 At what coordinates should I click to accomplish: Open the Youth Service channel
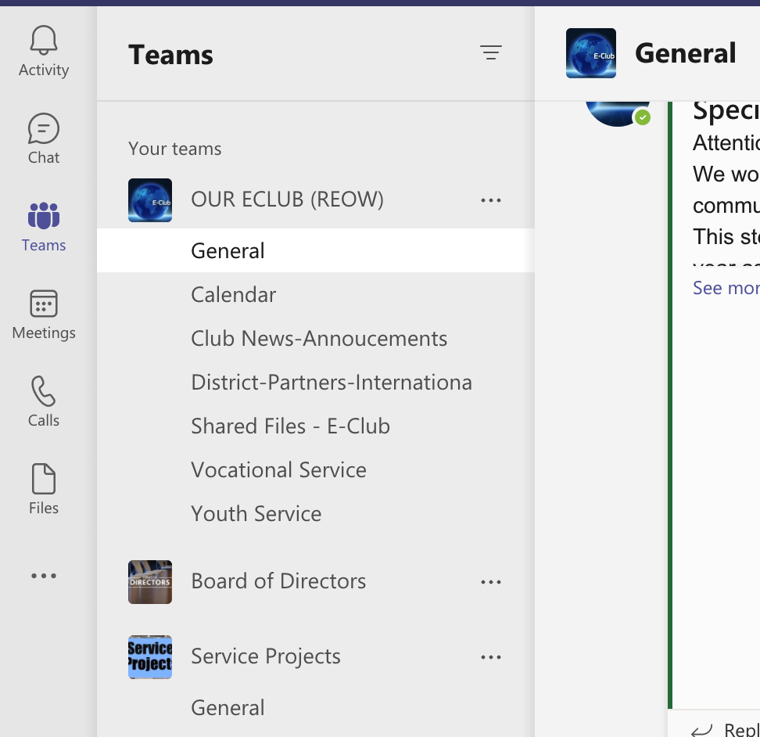pos(256,514)
